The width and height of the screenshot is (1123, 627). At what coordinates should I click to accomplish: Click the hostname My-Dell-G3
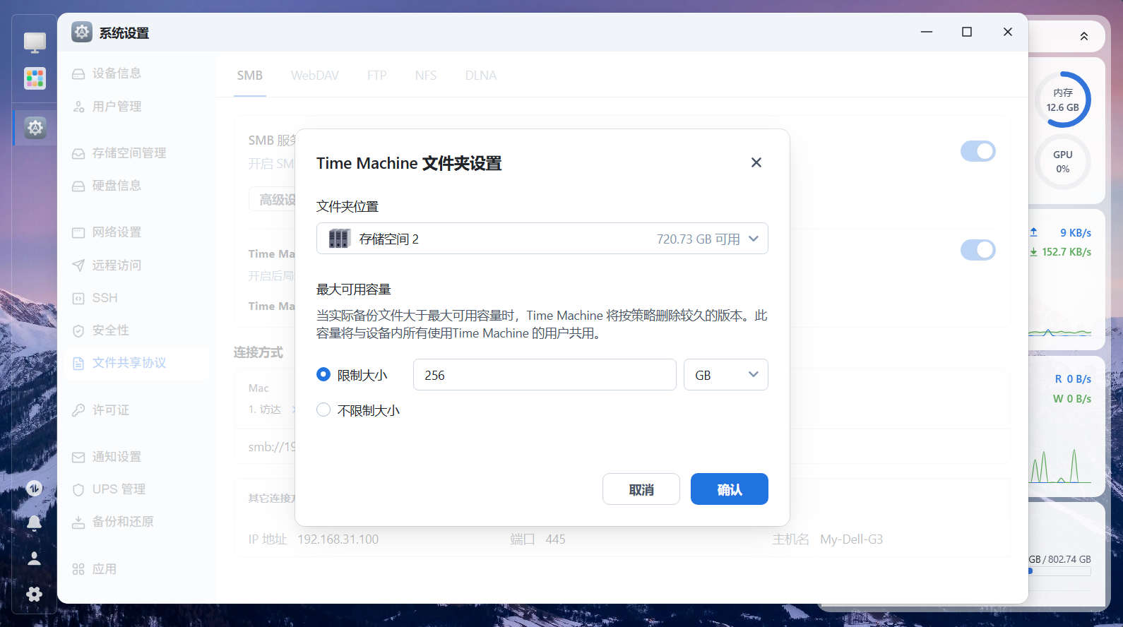[x=851, y=539]
